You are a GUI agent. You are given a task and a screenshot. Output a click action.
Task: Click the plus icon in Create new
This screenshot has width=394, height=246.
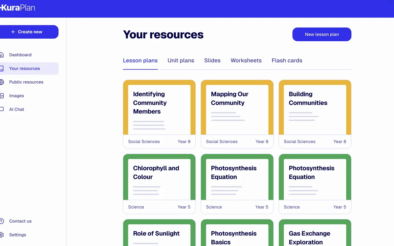click(x=13, y=32)
